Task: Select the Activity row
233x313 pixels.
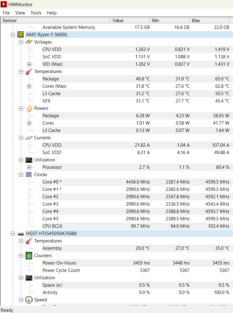Action: coord(137,292)
